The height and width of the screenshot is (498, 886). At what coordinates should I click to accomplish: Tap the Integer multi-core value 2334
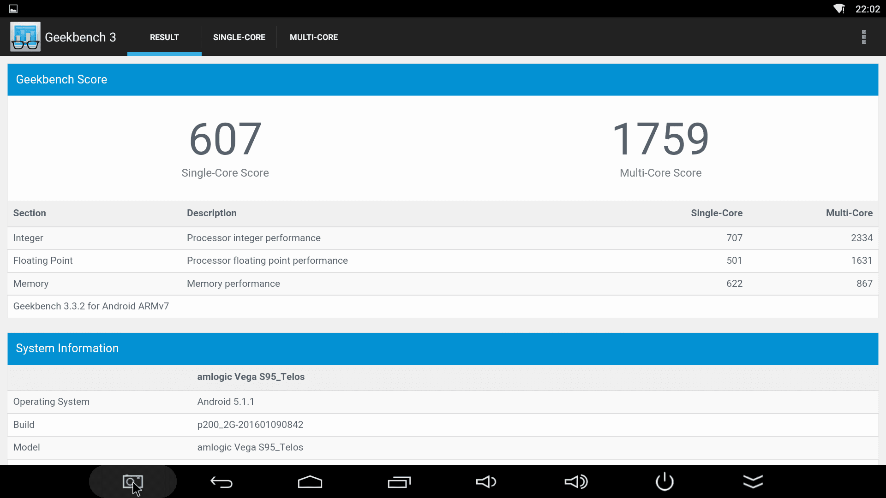coord(862,238)
